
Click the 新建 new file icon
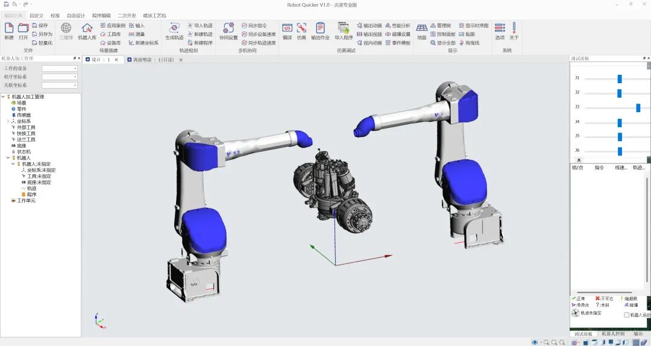[x=9, y=28]
